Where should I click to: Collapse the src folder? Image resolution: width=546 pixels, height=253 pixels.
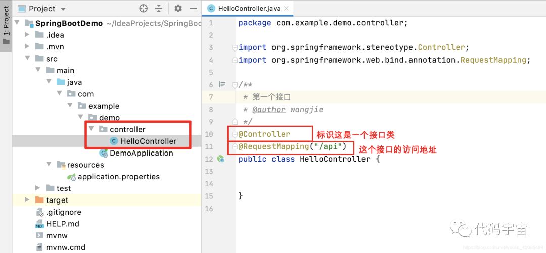pos(27,59)
